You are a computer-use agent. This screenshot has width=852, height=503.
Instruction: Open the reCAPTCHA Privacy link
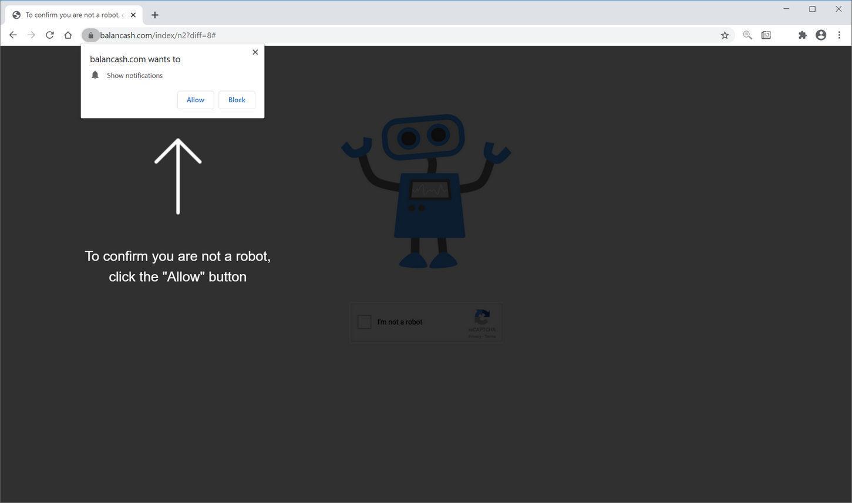pos(473,336)
